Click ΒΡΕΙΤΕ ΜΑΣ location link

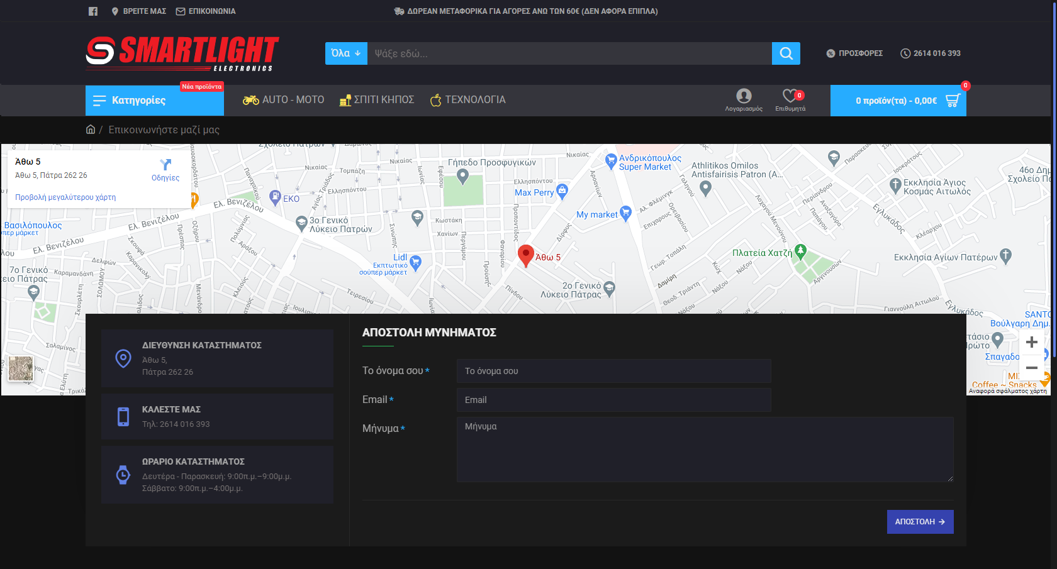139,11
